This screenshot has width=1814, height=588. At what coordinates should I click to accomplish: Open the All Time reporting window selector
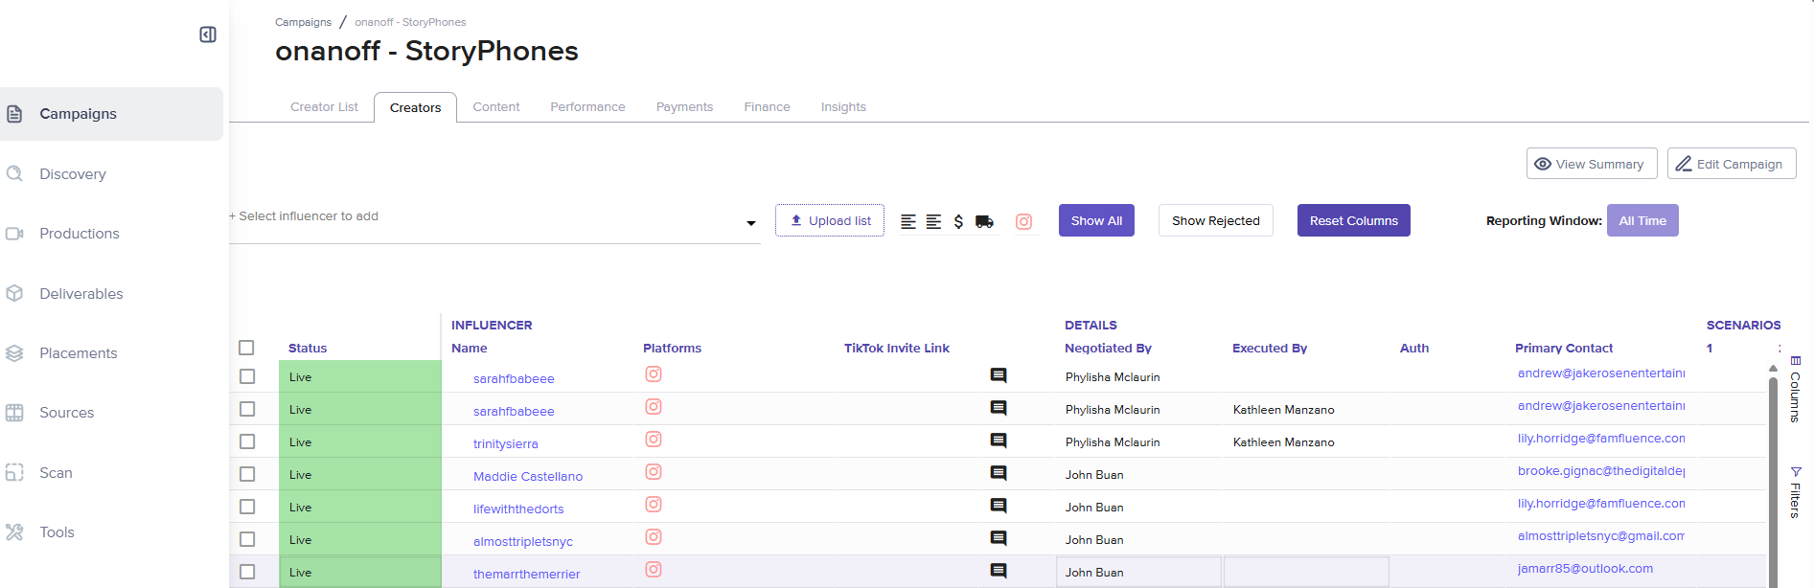(1642, 220)
